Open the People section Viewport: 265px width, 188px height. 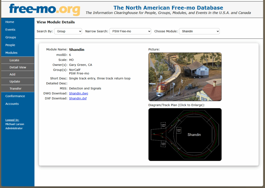(x=10, y=45)
